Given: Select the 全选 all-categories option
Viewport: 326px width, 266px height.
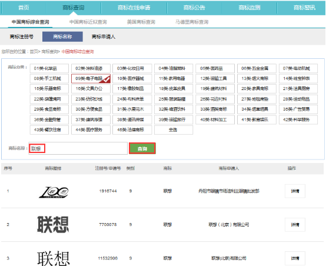Looking at the screenshot, I should (174, 130).
